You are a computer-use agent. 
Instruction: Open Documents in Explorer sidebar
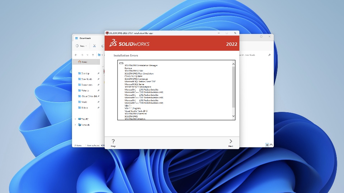point(87,85)
